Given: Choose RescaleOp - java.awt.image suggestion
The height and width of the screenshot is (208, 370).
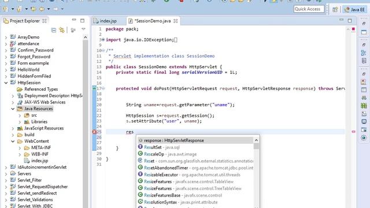Looking at the screenshot, I should (x=195, y=154).
